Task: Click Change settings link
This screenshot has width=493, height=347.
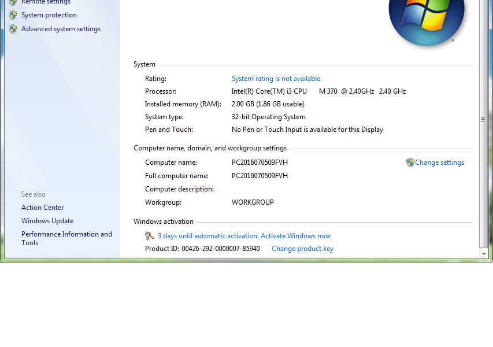Action: 440,163
